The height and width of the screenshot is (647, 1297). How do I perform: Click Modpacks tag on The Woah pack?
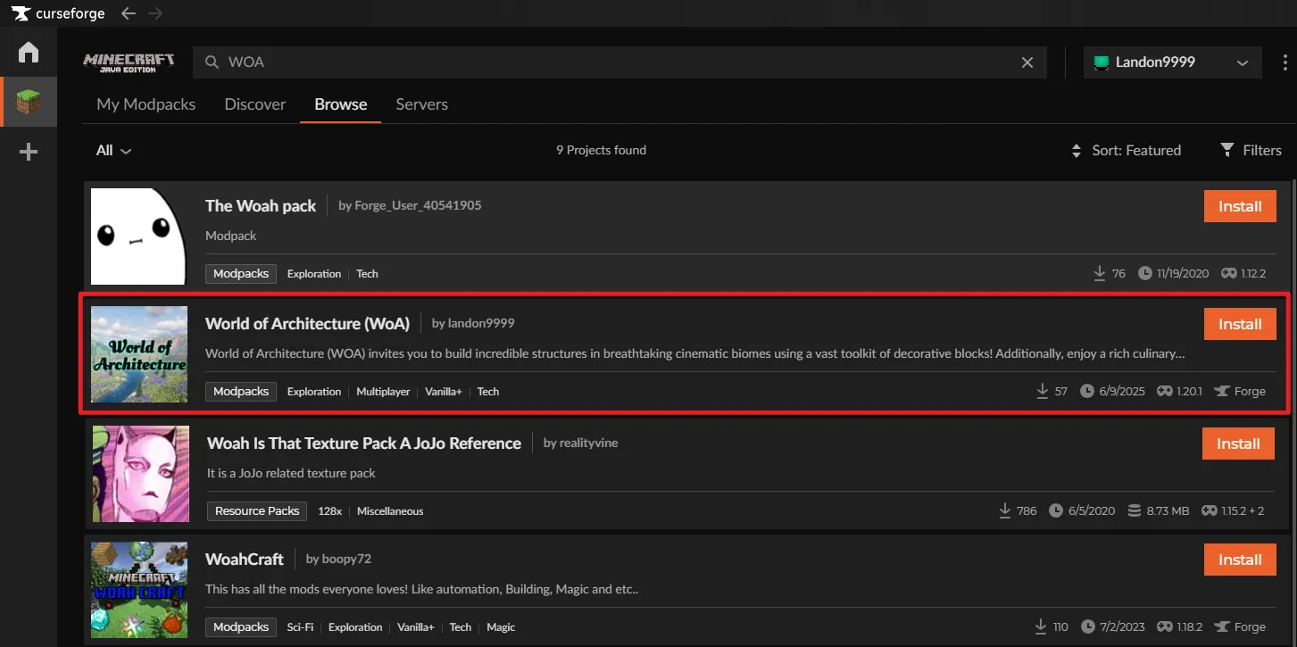(241, 274)
